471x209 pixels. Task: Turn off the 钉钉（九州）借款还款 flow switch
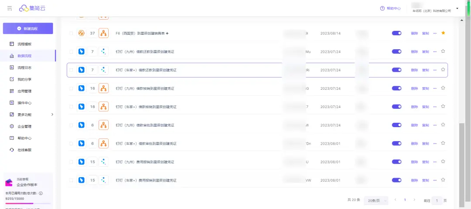[x=396, y=51]
